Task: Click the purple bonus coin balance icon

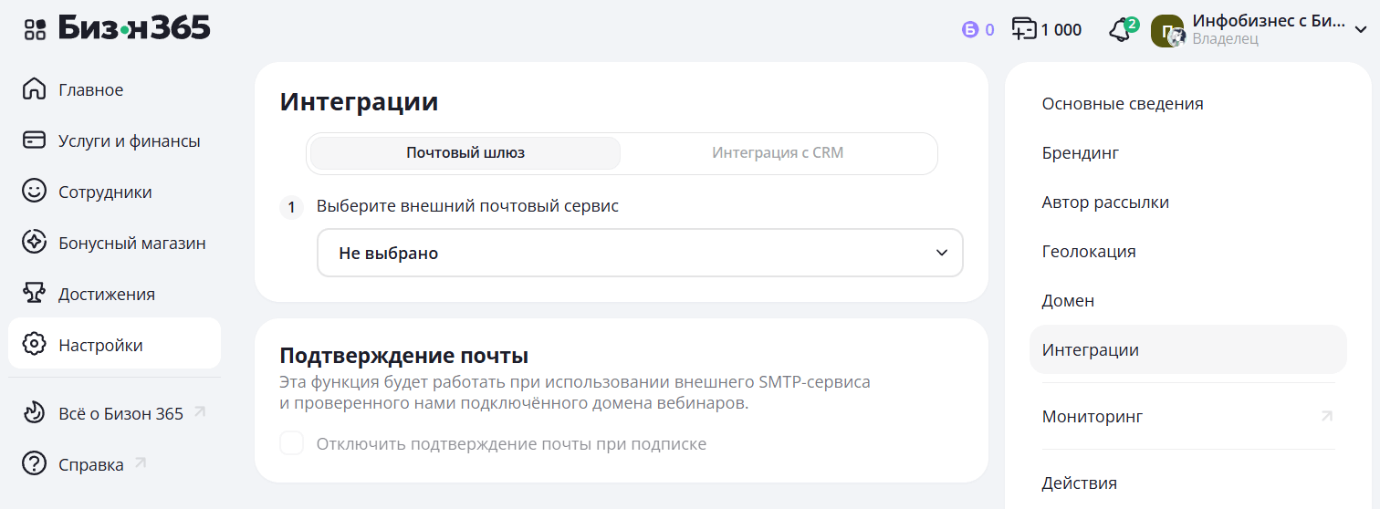Action: [x=969, y=30]
